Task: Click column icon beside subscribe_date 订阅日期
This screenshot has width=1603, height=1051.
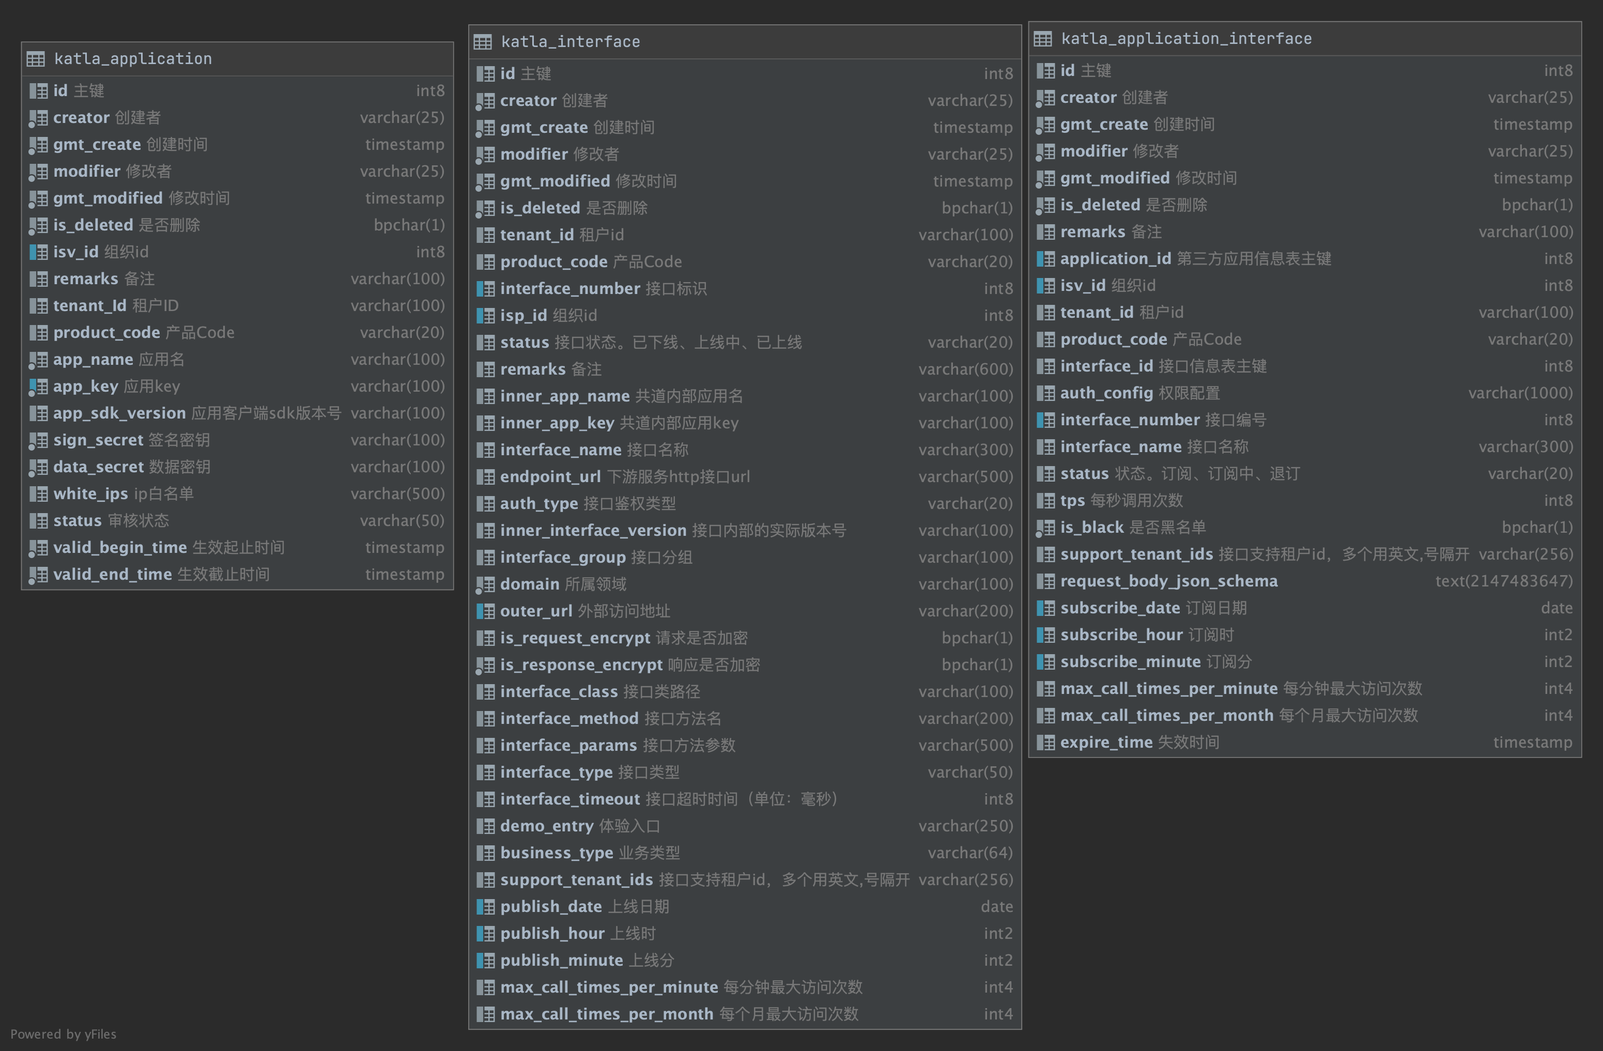Action: (1045, 608)
